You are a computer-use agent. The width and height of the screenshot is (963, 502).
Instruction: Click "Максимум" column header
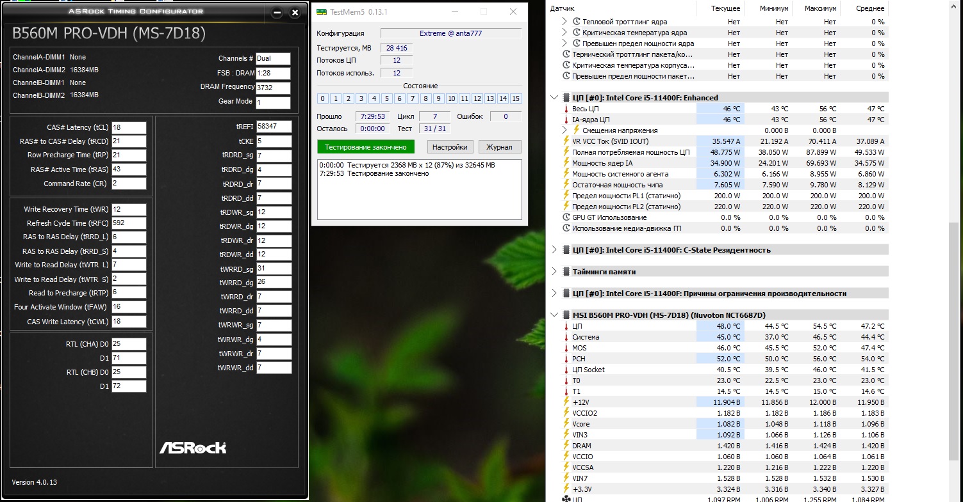coord(819,8)
